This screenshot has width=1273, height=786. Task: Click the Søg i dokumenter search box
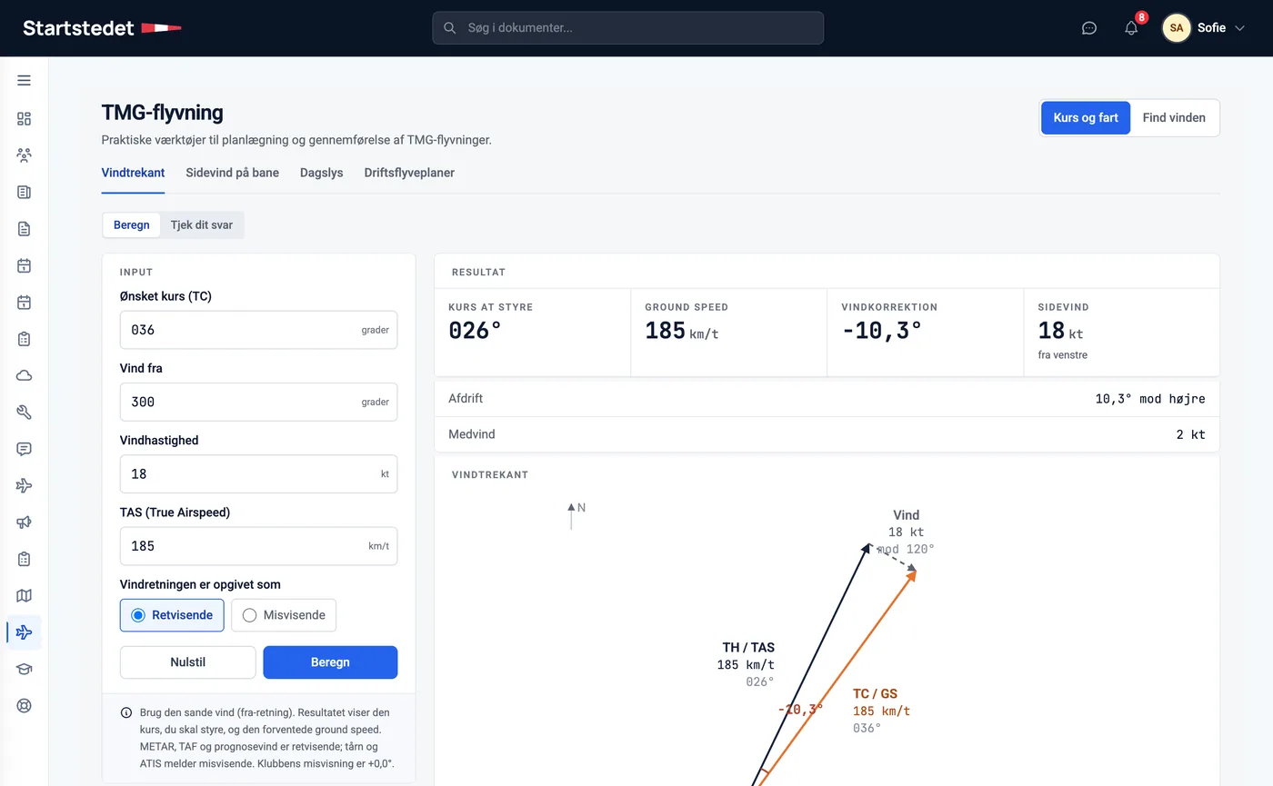pos(627,28)
